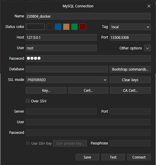This screenshot has width=156, height=165.
Task: Focus the SSH Server field
Action: (61, 111)
